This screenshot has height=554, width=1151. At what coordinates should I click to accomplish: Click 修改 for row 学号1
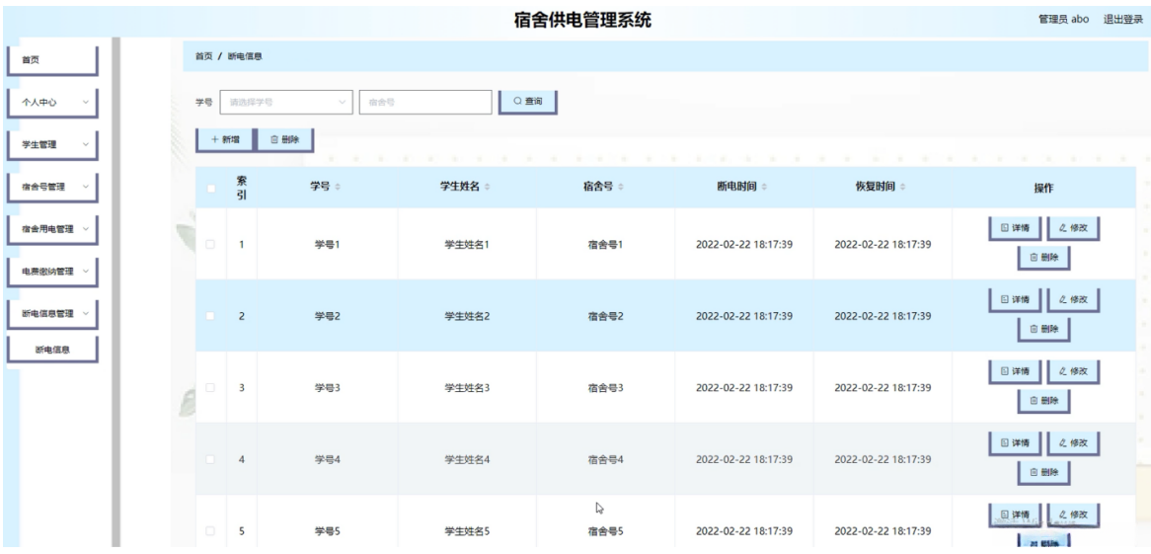[1072, 228]
